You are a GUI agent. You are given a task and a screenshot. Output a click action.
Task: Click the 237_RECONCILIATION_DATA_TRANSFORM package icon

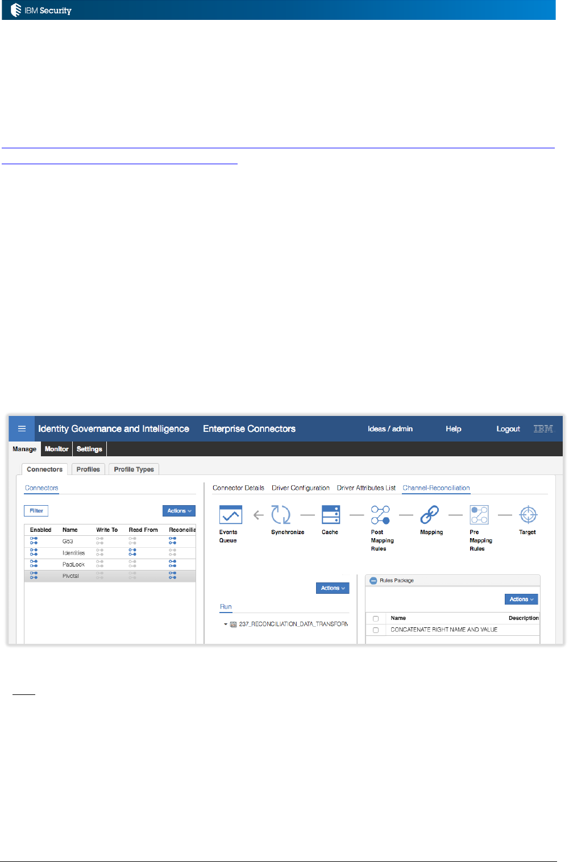tap(233, 624)
